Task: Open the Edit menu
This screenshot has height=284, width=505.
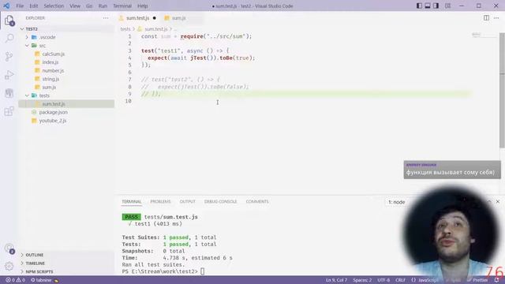Action: pos(33,6)
